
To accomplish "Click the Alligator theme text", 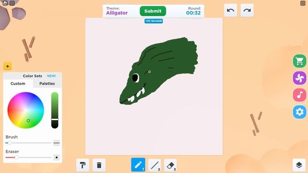I will 117,13.
